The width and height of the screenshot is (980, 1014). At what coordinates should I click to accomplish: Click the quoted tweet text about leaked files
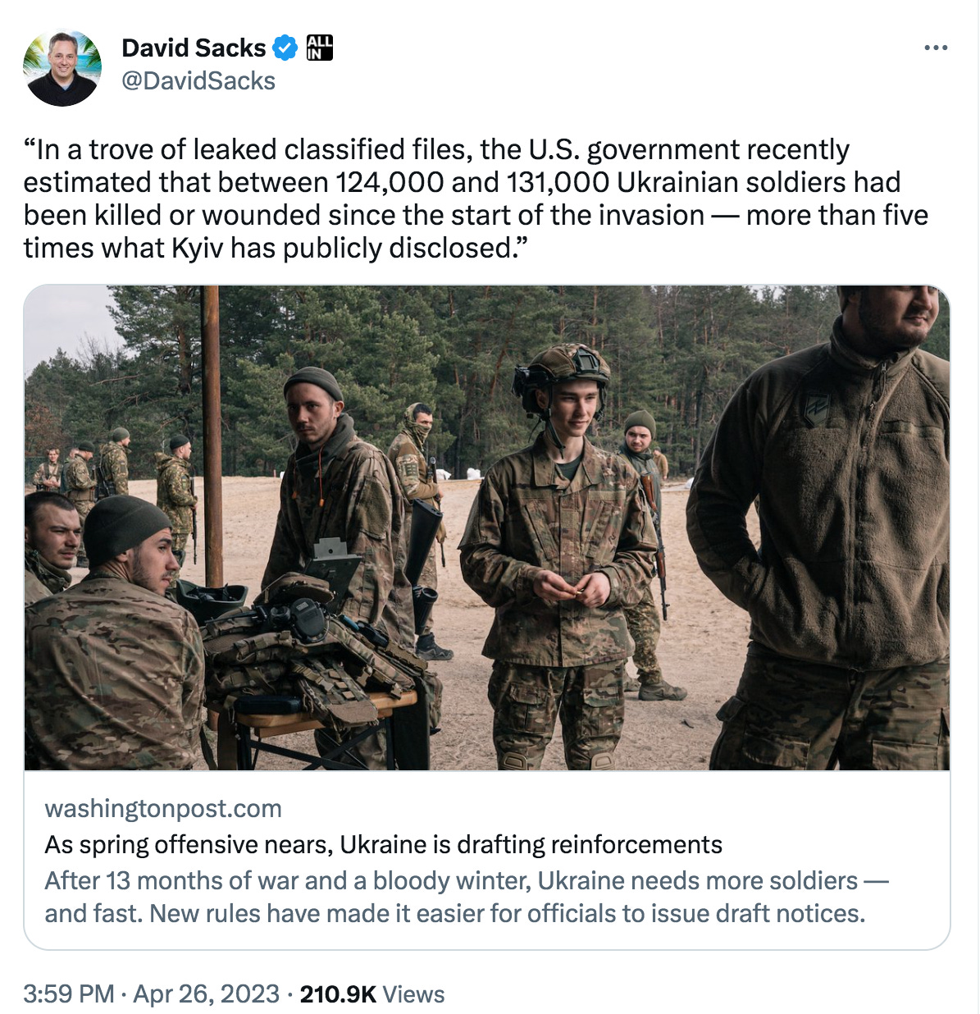476,199
